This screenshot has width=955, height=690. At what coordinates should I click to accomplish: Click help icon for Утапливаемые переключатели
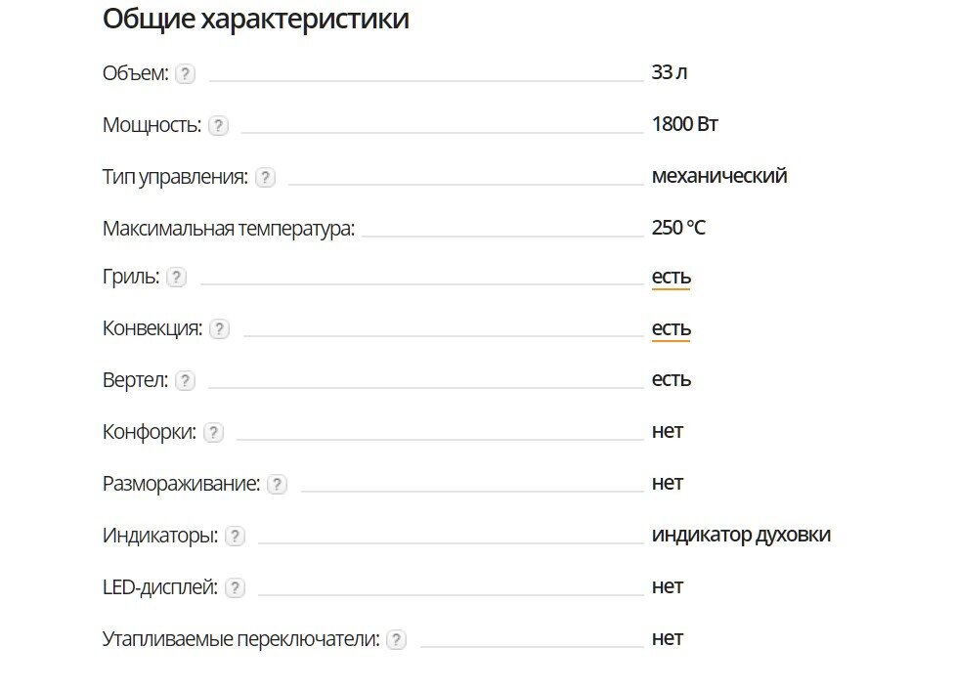click(x=396, y=640)
